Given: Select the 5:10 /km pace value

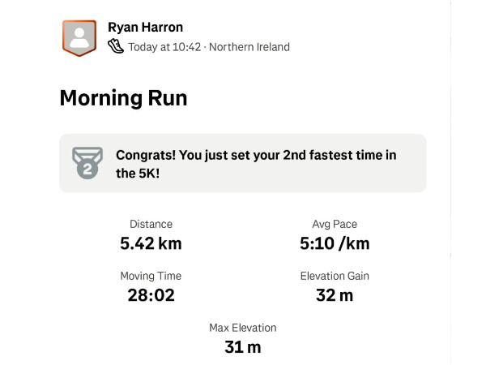Looking at the screenshot, I should click(x=335, y=242).
